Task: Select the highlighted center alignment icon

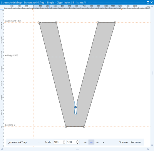Action: [91, 142]
